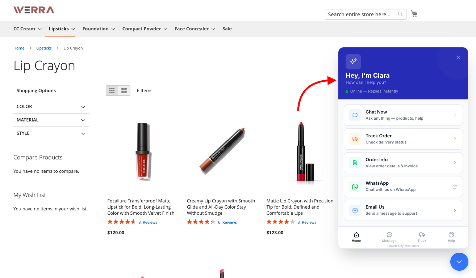The image size is (476, 278).
Task: Open the Help tab in chat widget
Action: click(x=451, y=237)
